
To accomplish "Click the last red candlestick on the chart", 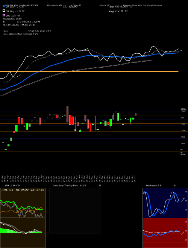I will pyautogui.click(x=136, y=114).
